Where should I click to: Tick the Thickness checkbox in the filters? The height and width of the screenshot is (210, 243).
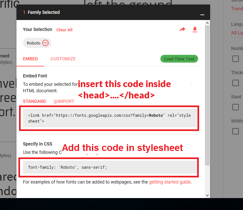click(236, 83)
